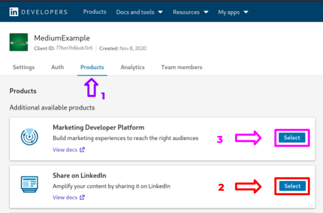323x213 pixels.
Task: Click the Share on LinkedIn product icon
Action: coord(29,184)
